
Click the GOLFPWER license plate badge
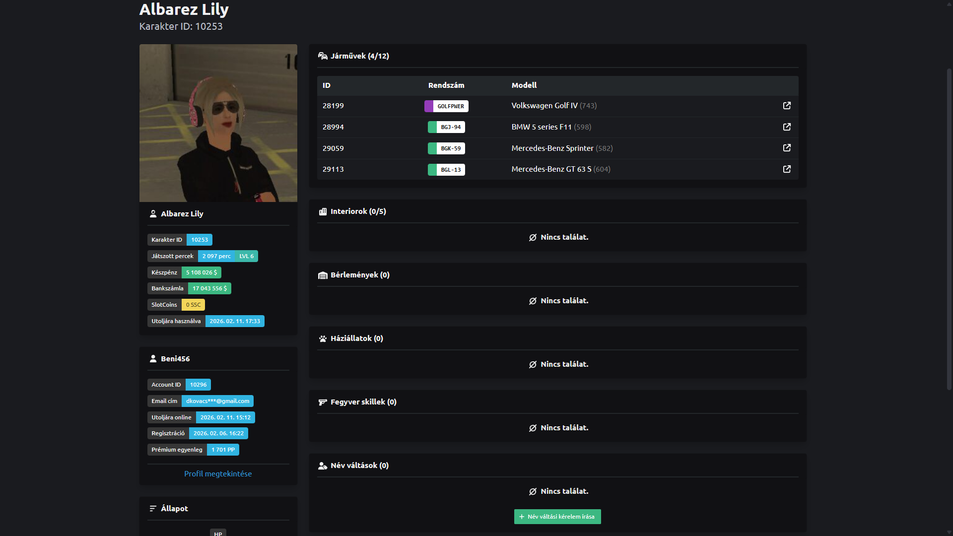446,106
